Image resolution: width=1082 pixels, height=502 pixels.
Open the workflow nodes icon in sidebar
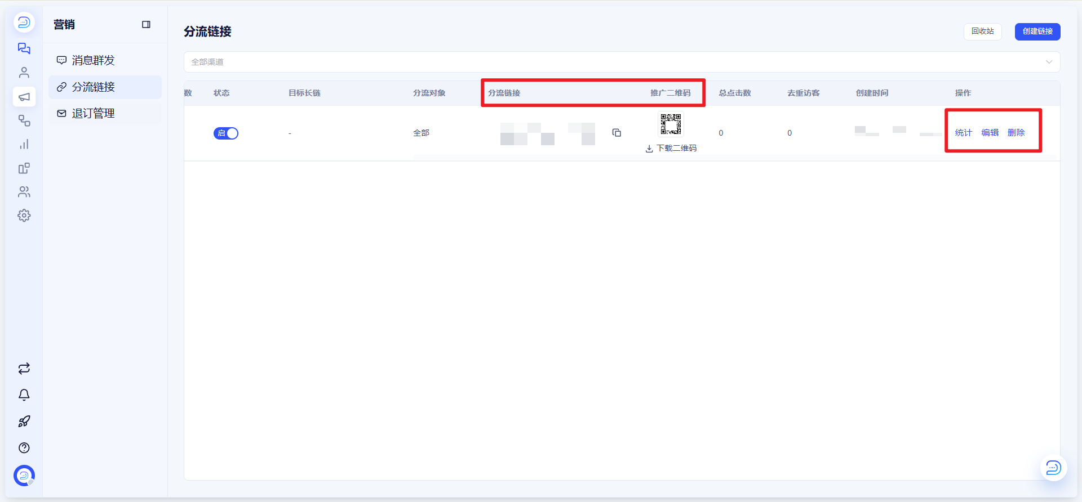coord(24,120)
